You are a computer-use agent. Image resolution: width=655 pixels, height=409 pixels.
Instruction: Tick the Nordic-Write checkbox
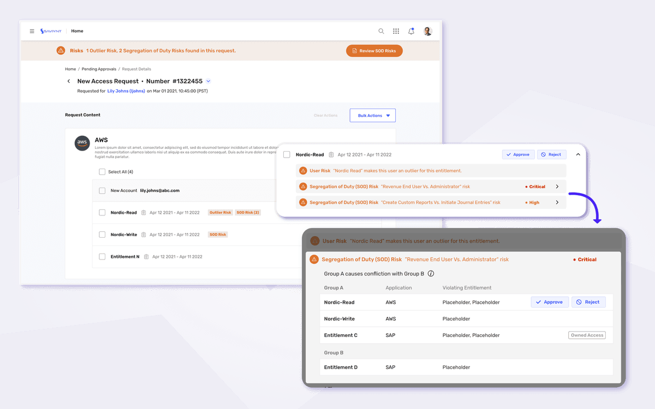pyautogui.click(x=102, y=234)
